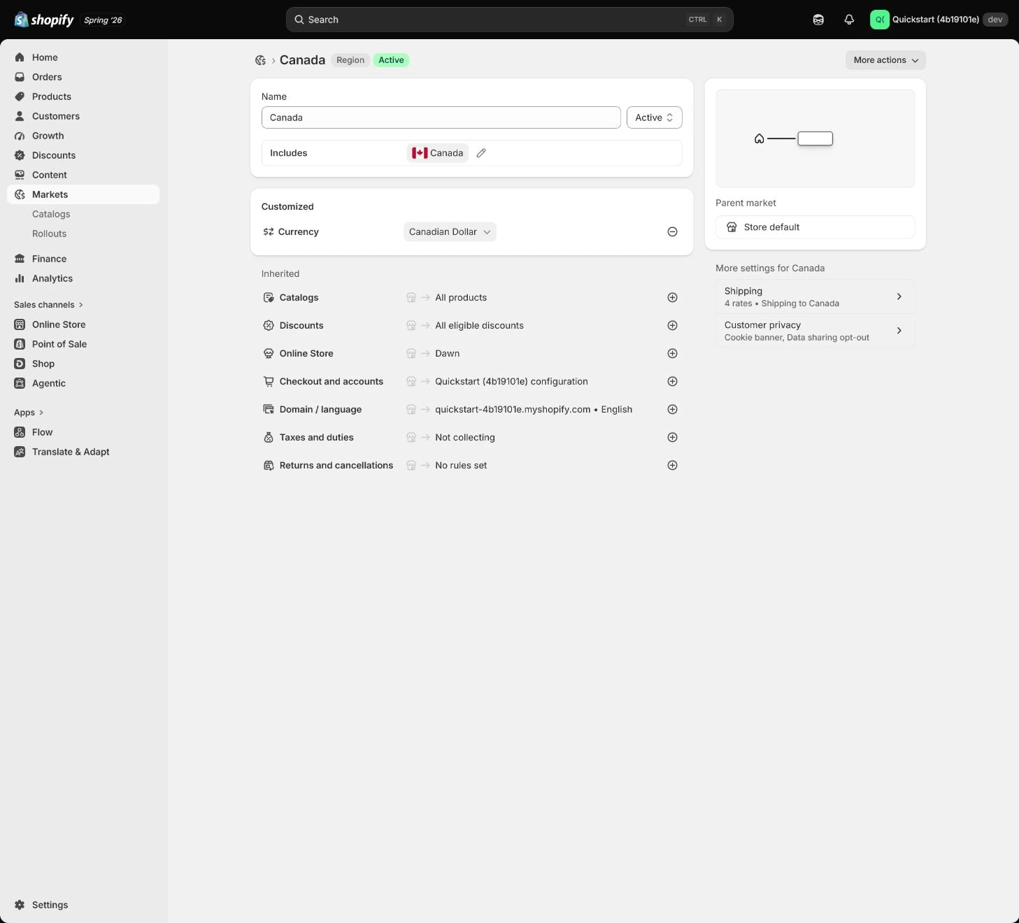Customize Domain / language plus icon
1019x923 pixels.
click(672, 409)
